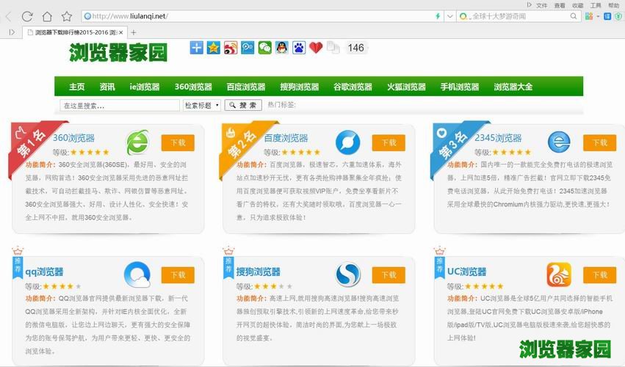Open 资讯 in the green navigation bar

pos(107,87)
